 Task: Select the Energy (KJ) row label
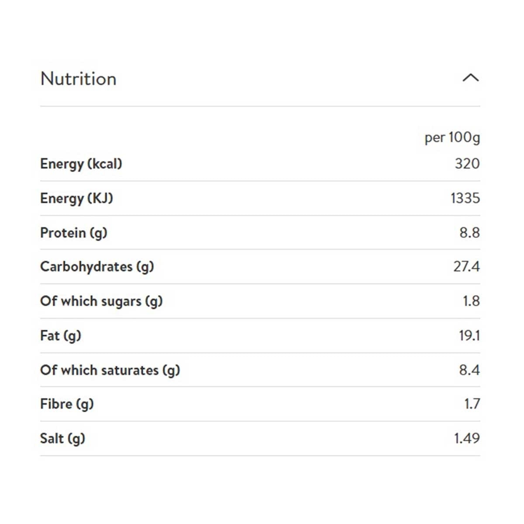[76, 198]
